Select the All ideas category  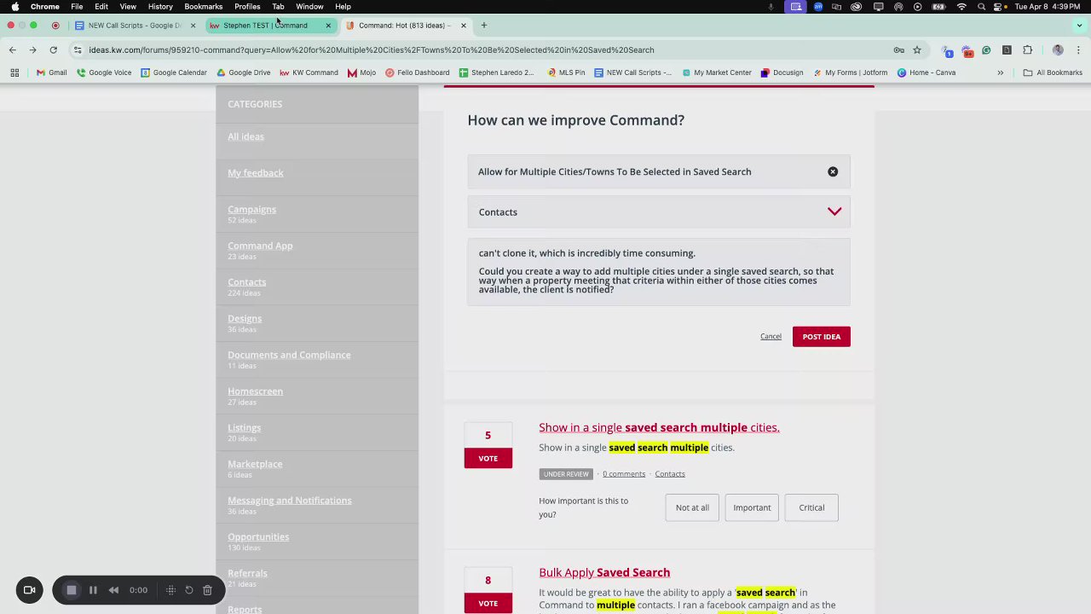(245, 136)
